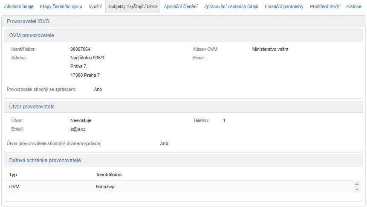Click the Ministerstvo vnitra OVM name
367x207 pixels.
[270, 49]
